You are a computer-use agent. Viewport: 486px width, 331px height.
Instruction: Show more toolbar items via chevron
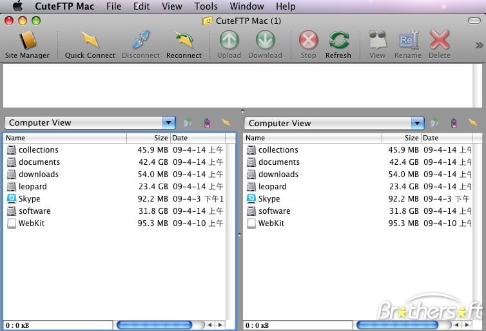479,46
